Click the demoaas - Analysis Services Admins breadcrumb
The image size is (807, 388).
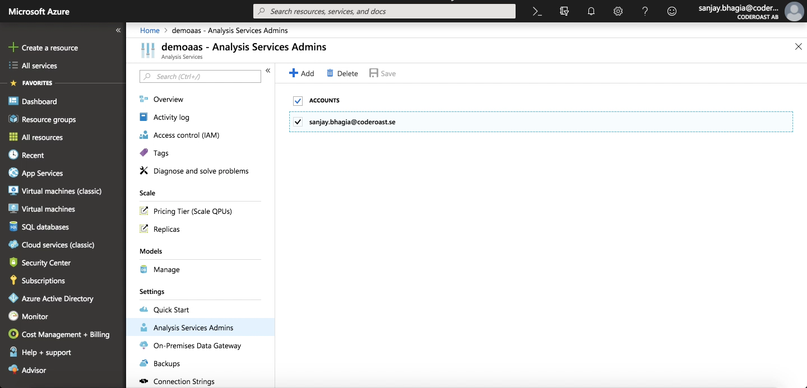(x=230, y=30)
